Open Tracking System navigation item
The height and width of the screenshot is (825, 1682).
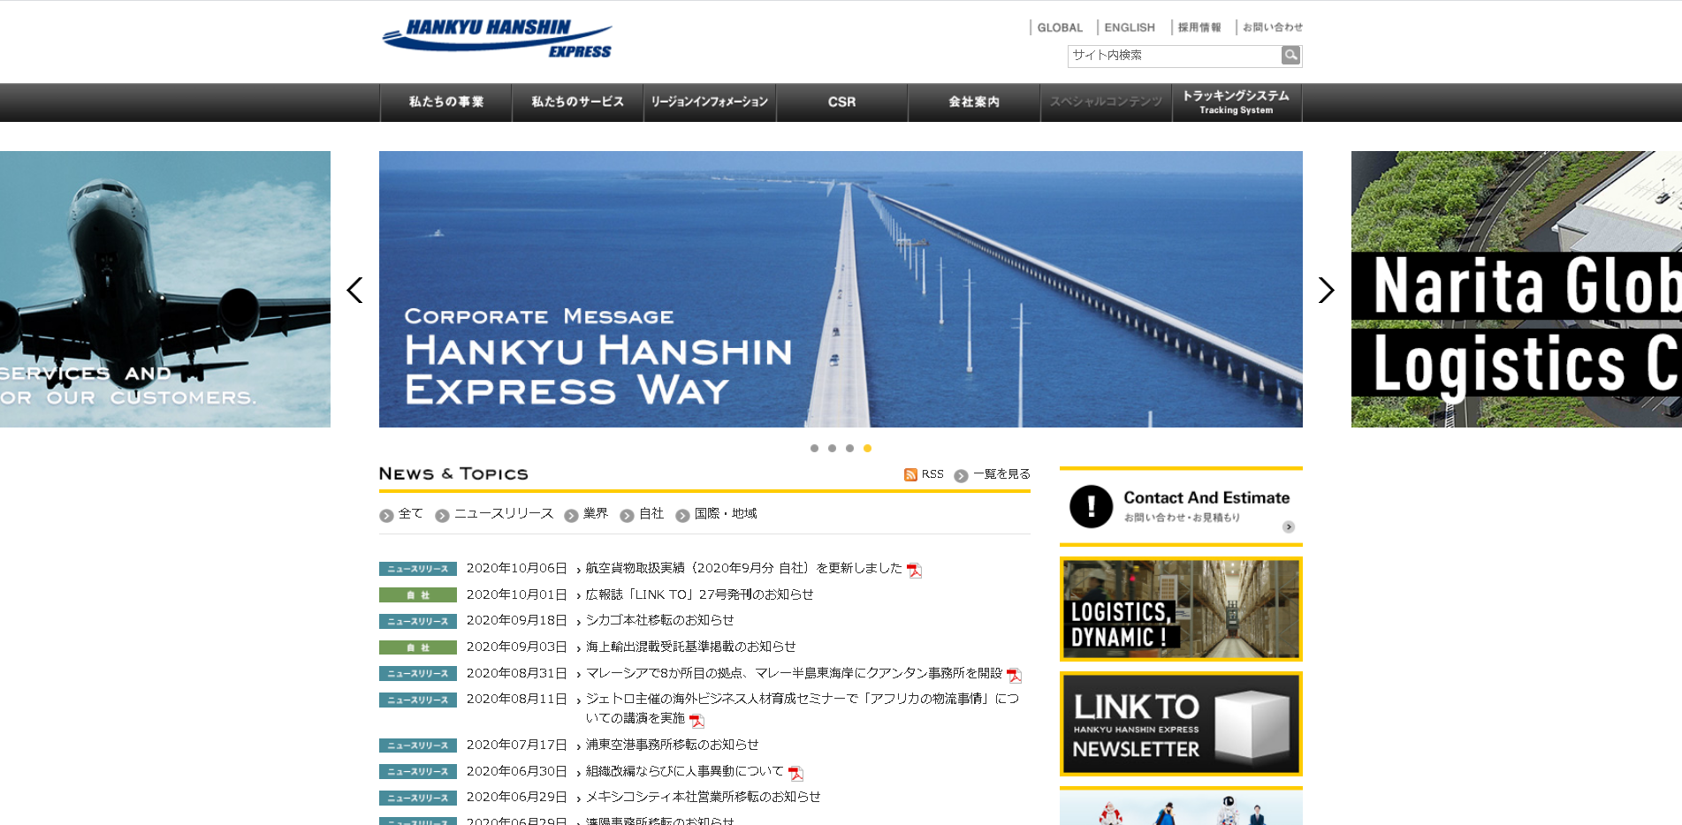coord(1237,102)
